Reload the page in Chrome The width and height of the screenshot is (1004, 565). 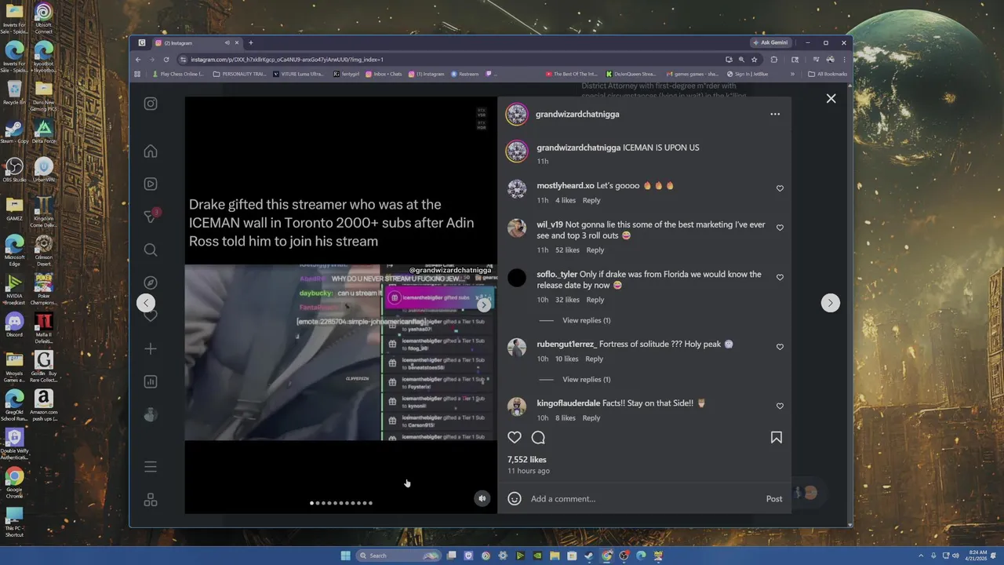point(166,60)
